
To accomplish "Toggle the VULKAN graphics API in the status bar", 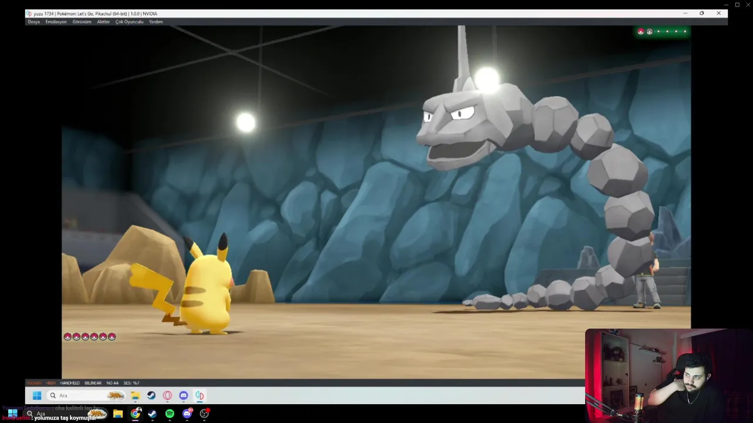I will click(34, 383).
